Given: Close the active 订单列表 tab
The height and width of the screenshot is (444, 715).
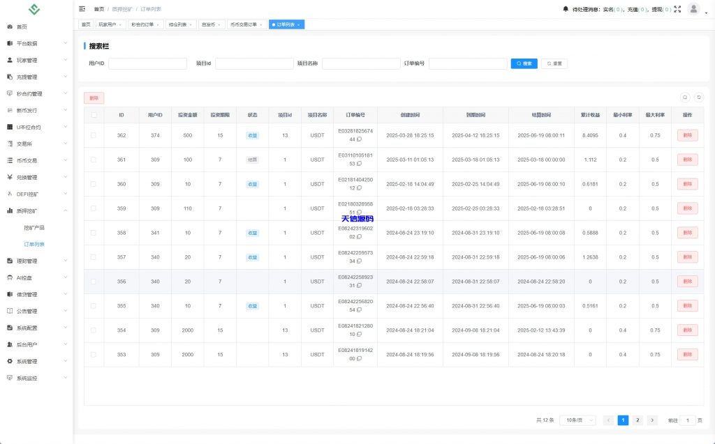Looking at the screenshot, I should tap(299, 25).
